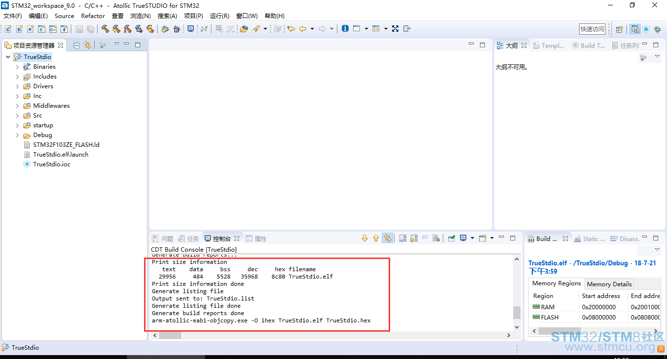667x359 pixels.
Task: Open the Project Explorer view menu triangle
Action: click(x=116, y=44)
